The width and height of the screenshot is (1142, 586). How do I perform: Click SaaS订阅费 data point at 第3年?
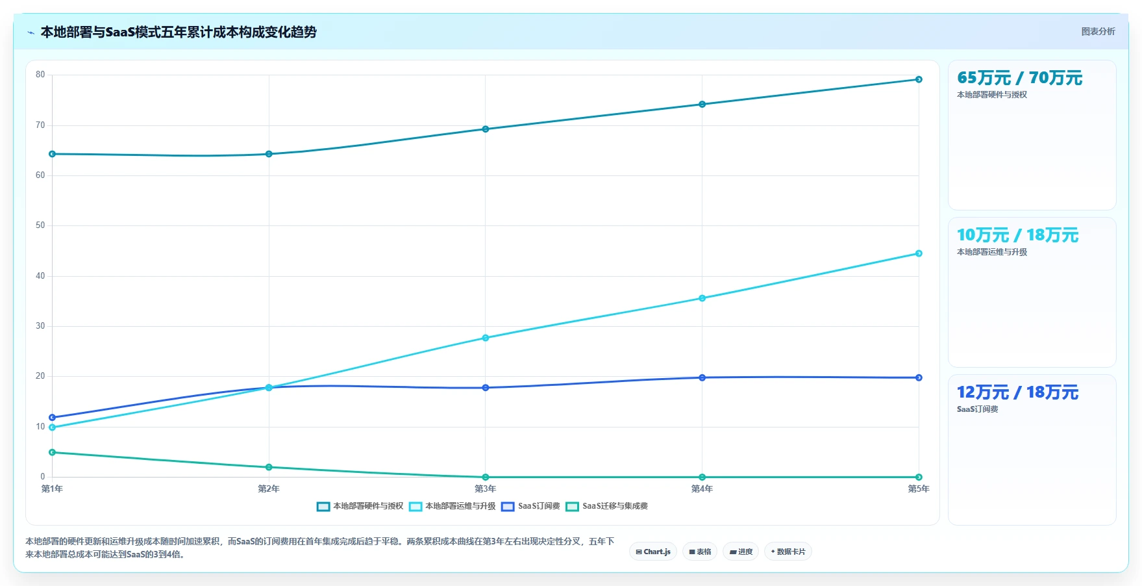[x=486, y=388]
